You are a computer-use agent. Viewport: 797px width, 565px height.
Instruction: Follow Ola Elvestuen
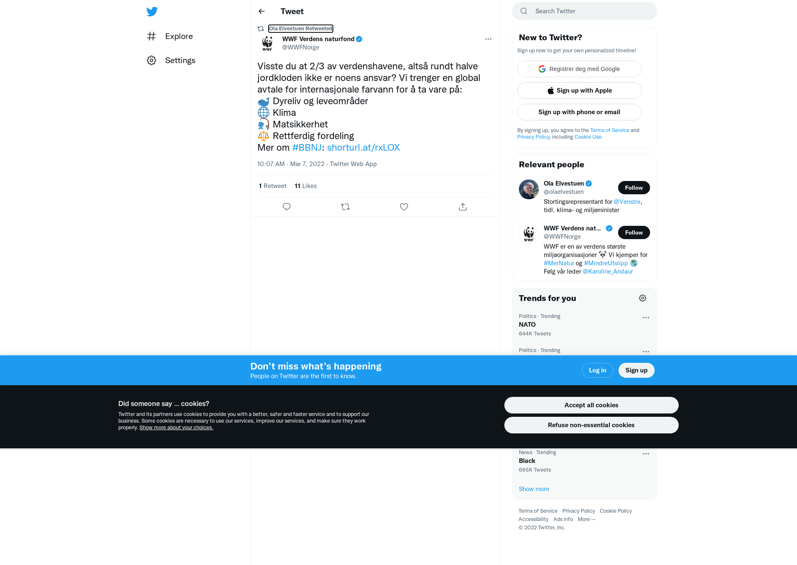[634, 188]
